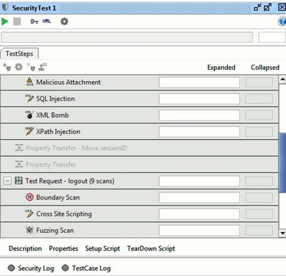Open the Properties tab

(x=63, y=248)
